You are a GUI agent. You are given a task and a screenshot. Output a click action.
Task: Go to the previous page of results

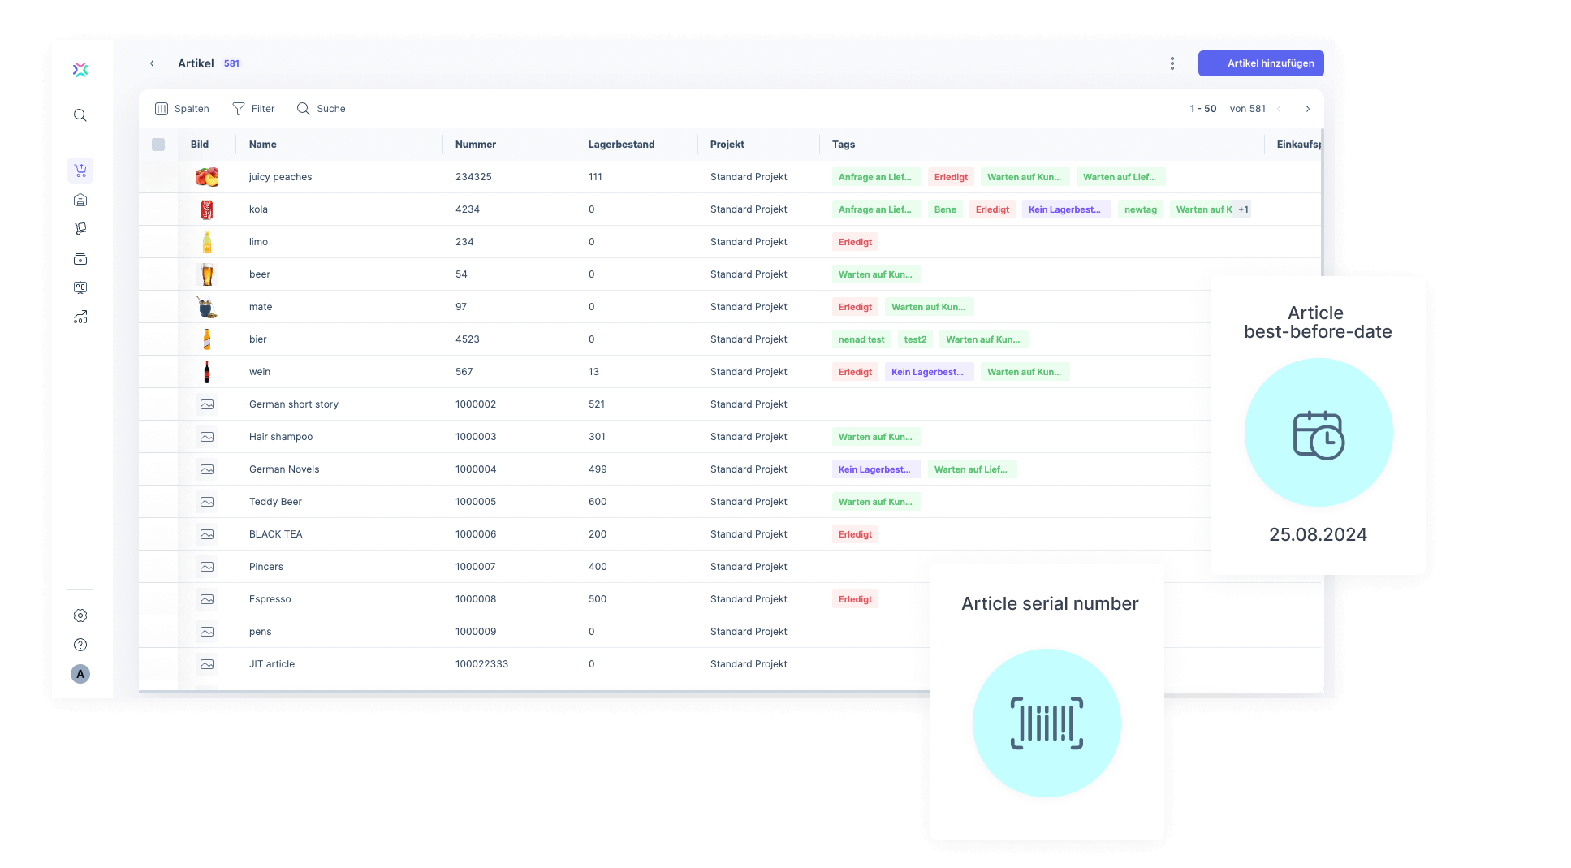(1279, 109)
